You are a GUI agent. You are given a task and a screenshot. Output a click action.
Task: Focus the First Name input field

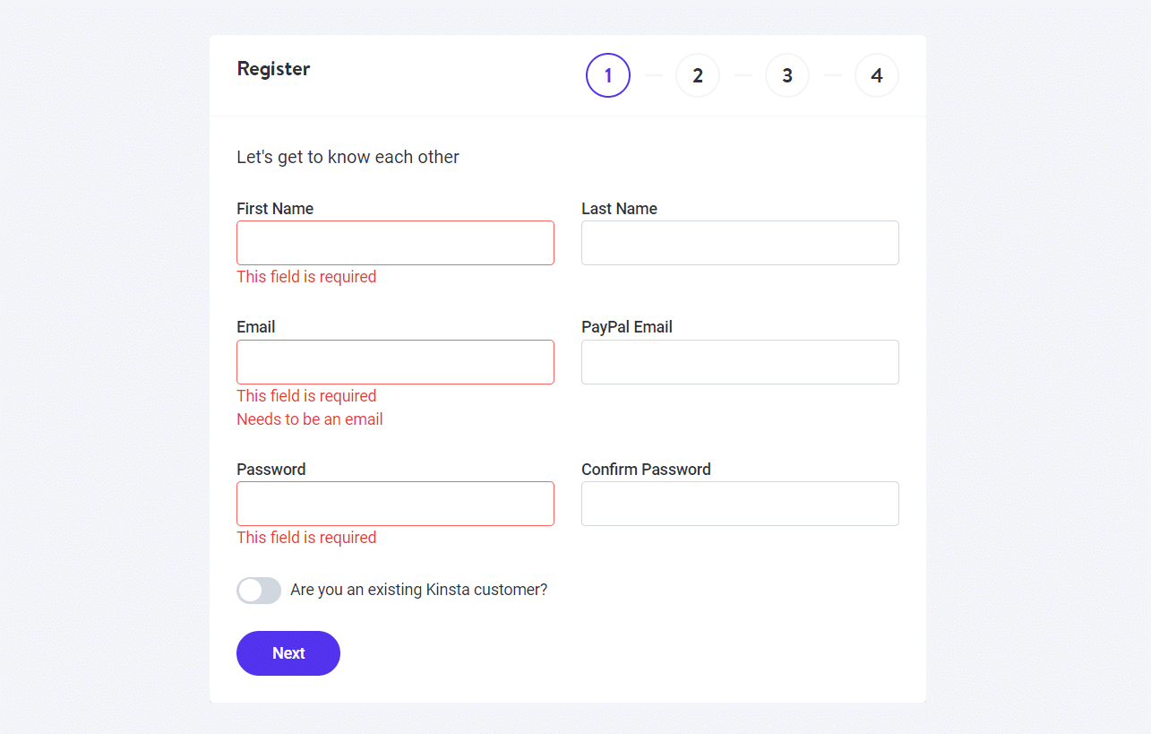click(x=395, y=242)
